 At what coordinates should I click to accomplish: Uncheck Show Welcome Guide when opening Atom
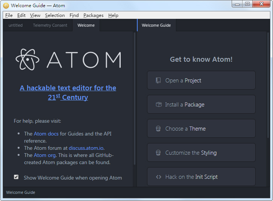pos(16,177)
